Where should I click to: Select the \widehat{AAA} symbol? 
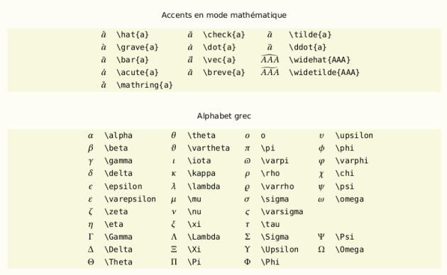pos(270,60)
